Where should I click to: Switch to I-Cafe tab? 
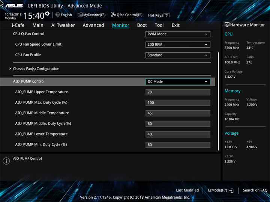tap(18, 25)
